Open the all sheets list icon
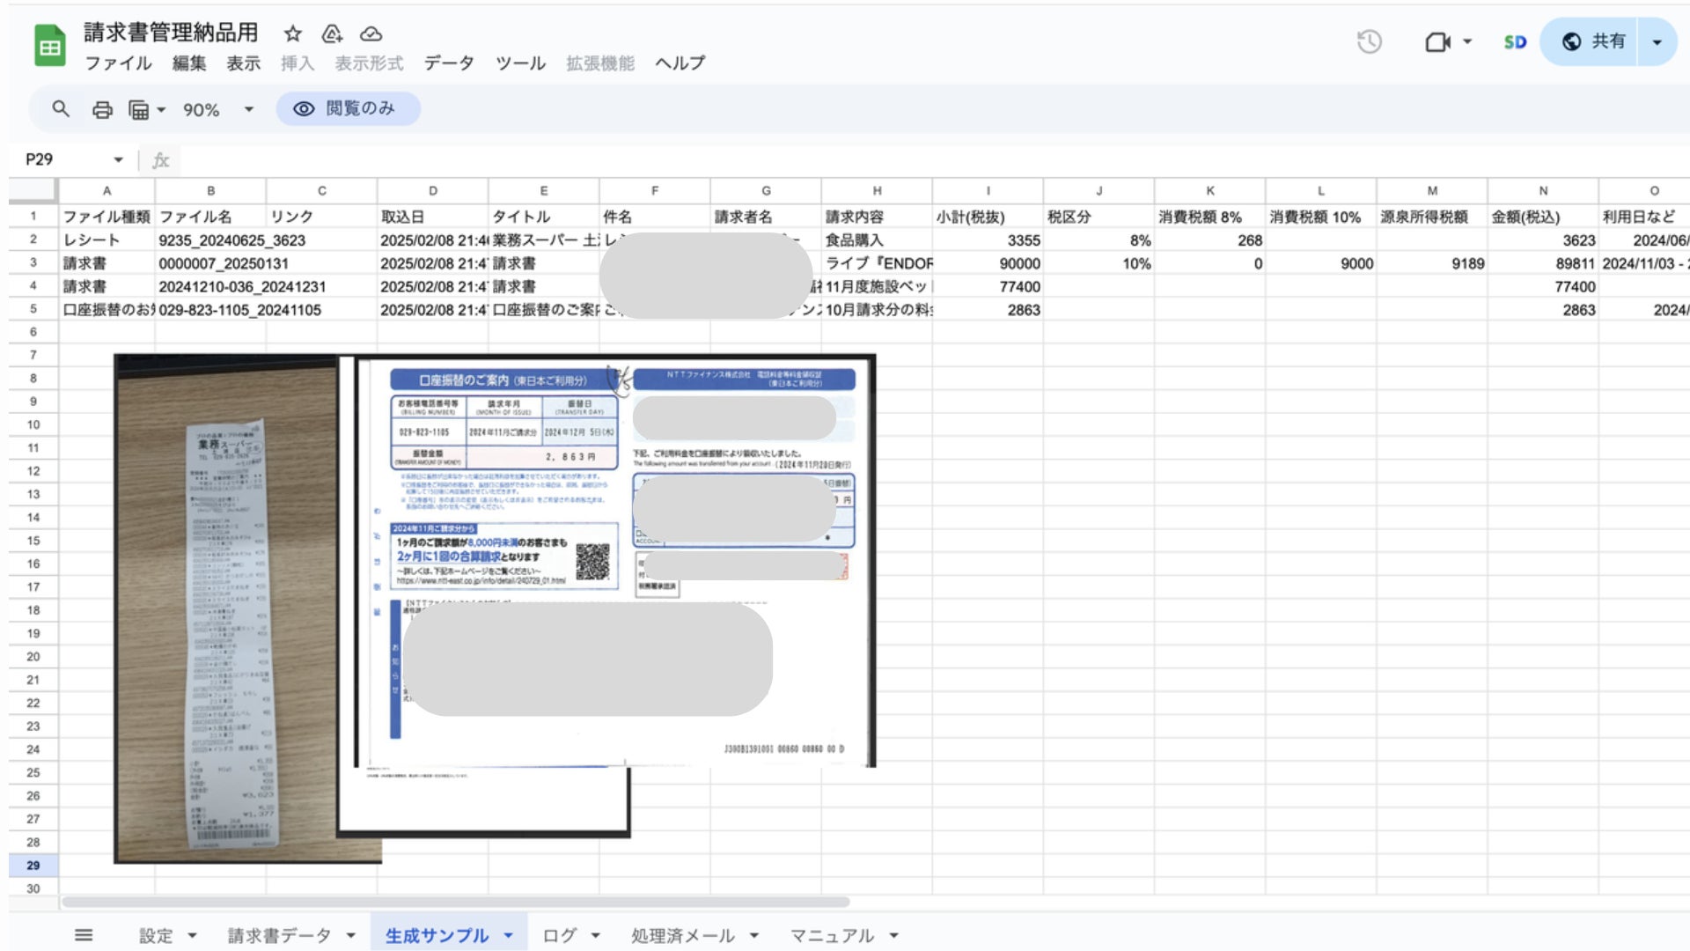Viewport: 1690px width, 951px height. click(x=84, y=935)
